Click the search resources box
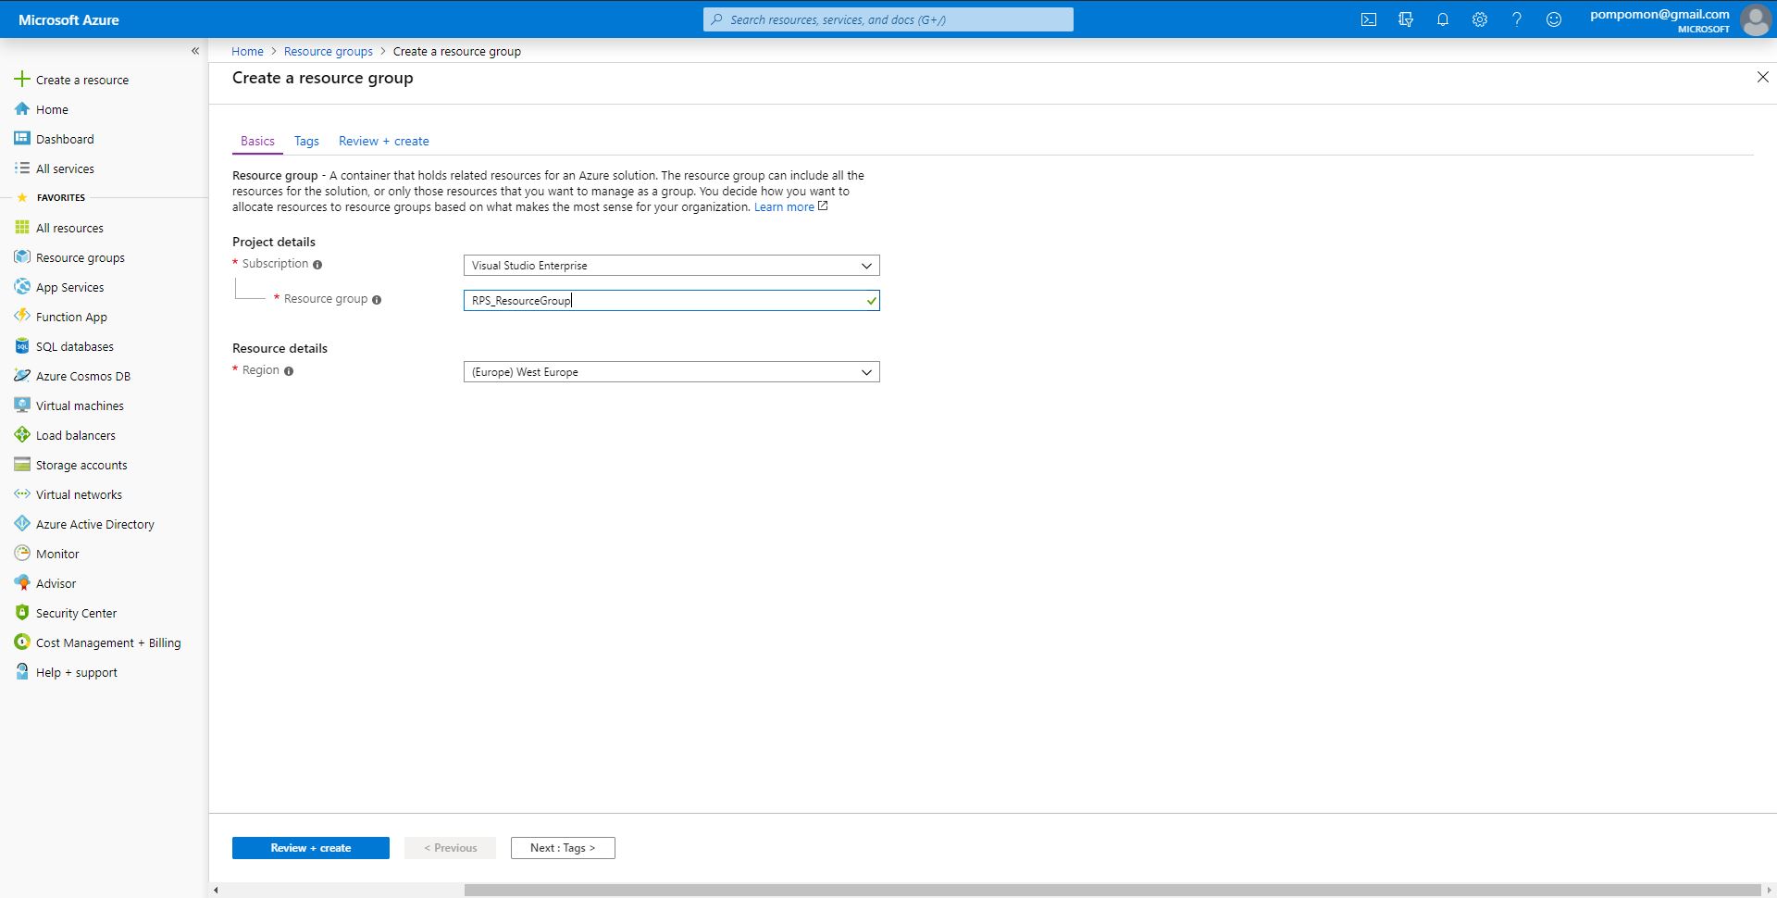Image resolution: width=1777 pixels, height=898 pixels. point(888,19)
